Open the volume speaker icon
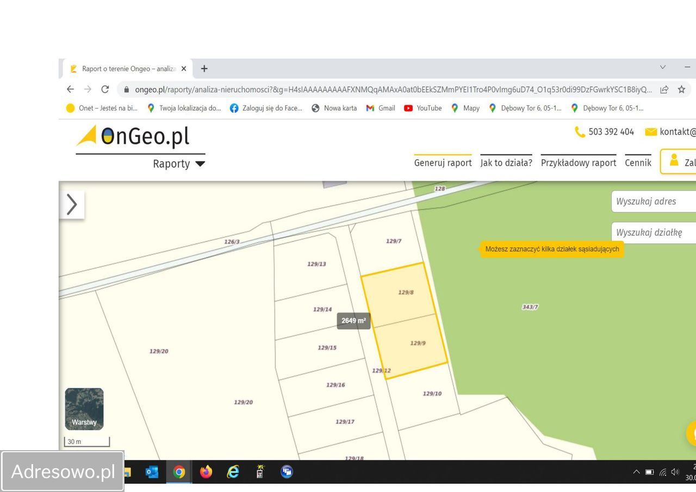696x492 pixels. [x=675, y=472]
